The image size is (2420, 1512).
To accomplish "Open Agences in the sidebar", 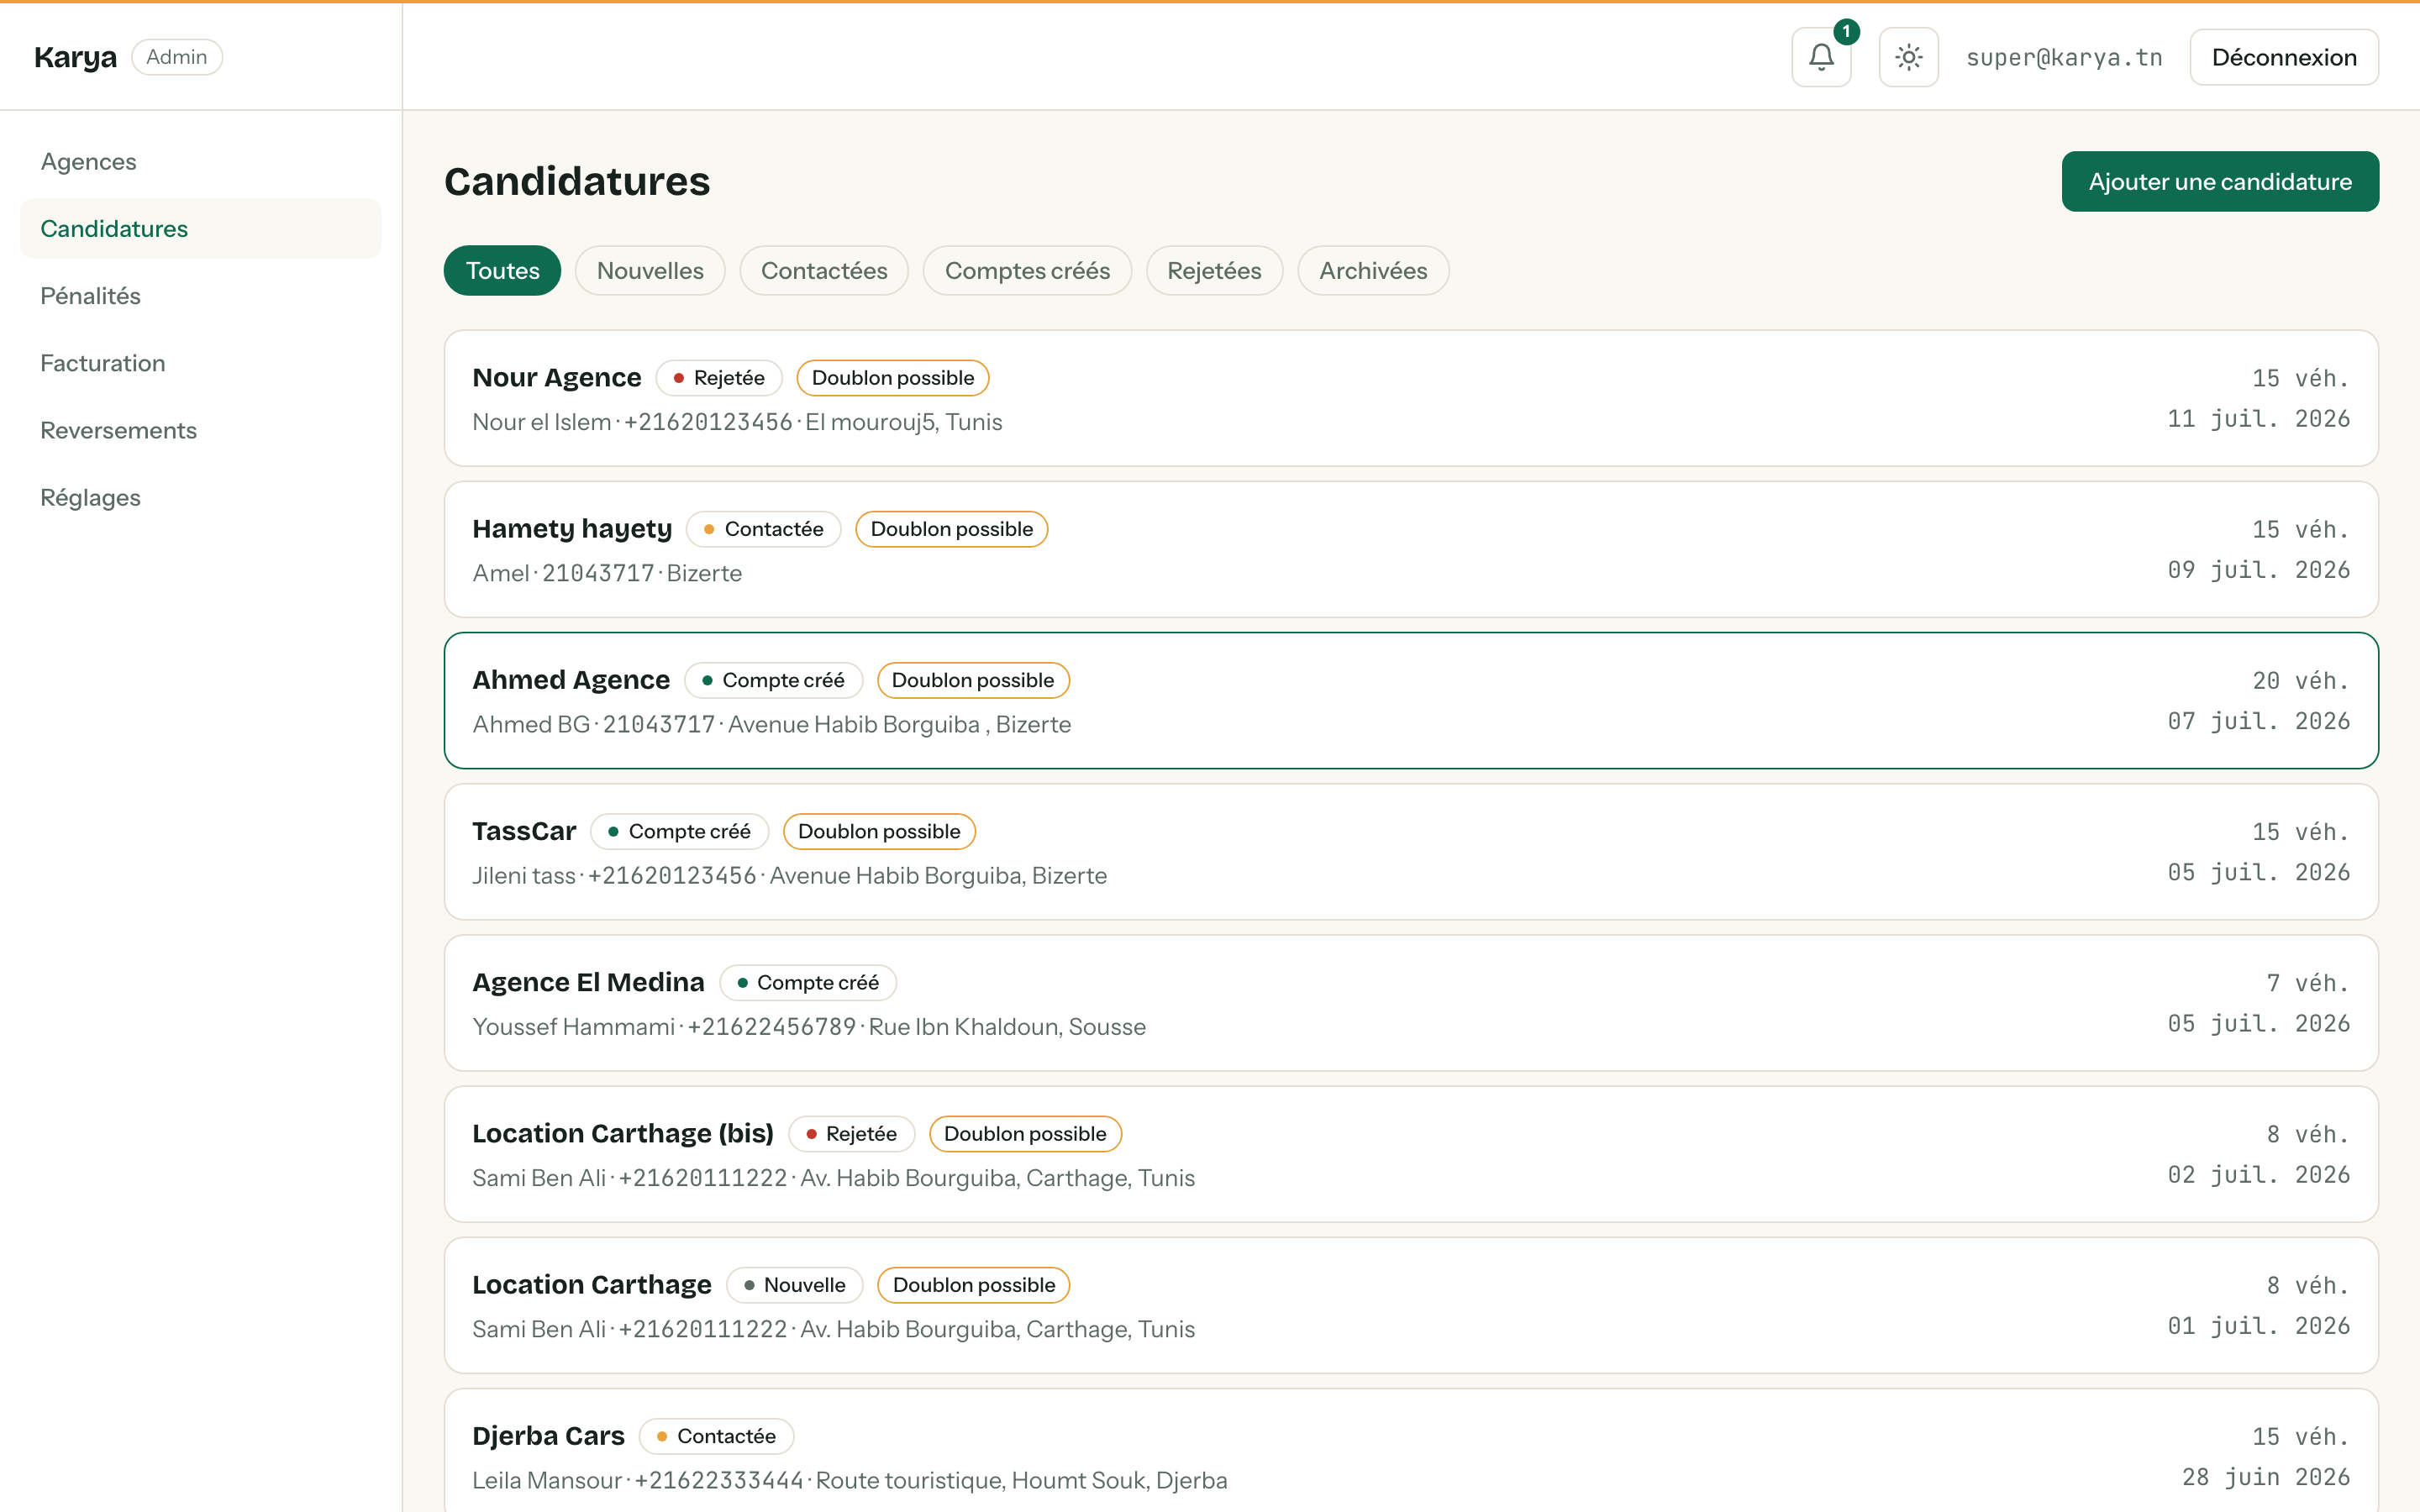I will [x=200, y=161].
